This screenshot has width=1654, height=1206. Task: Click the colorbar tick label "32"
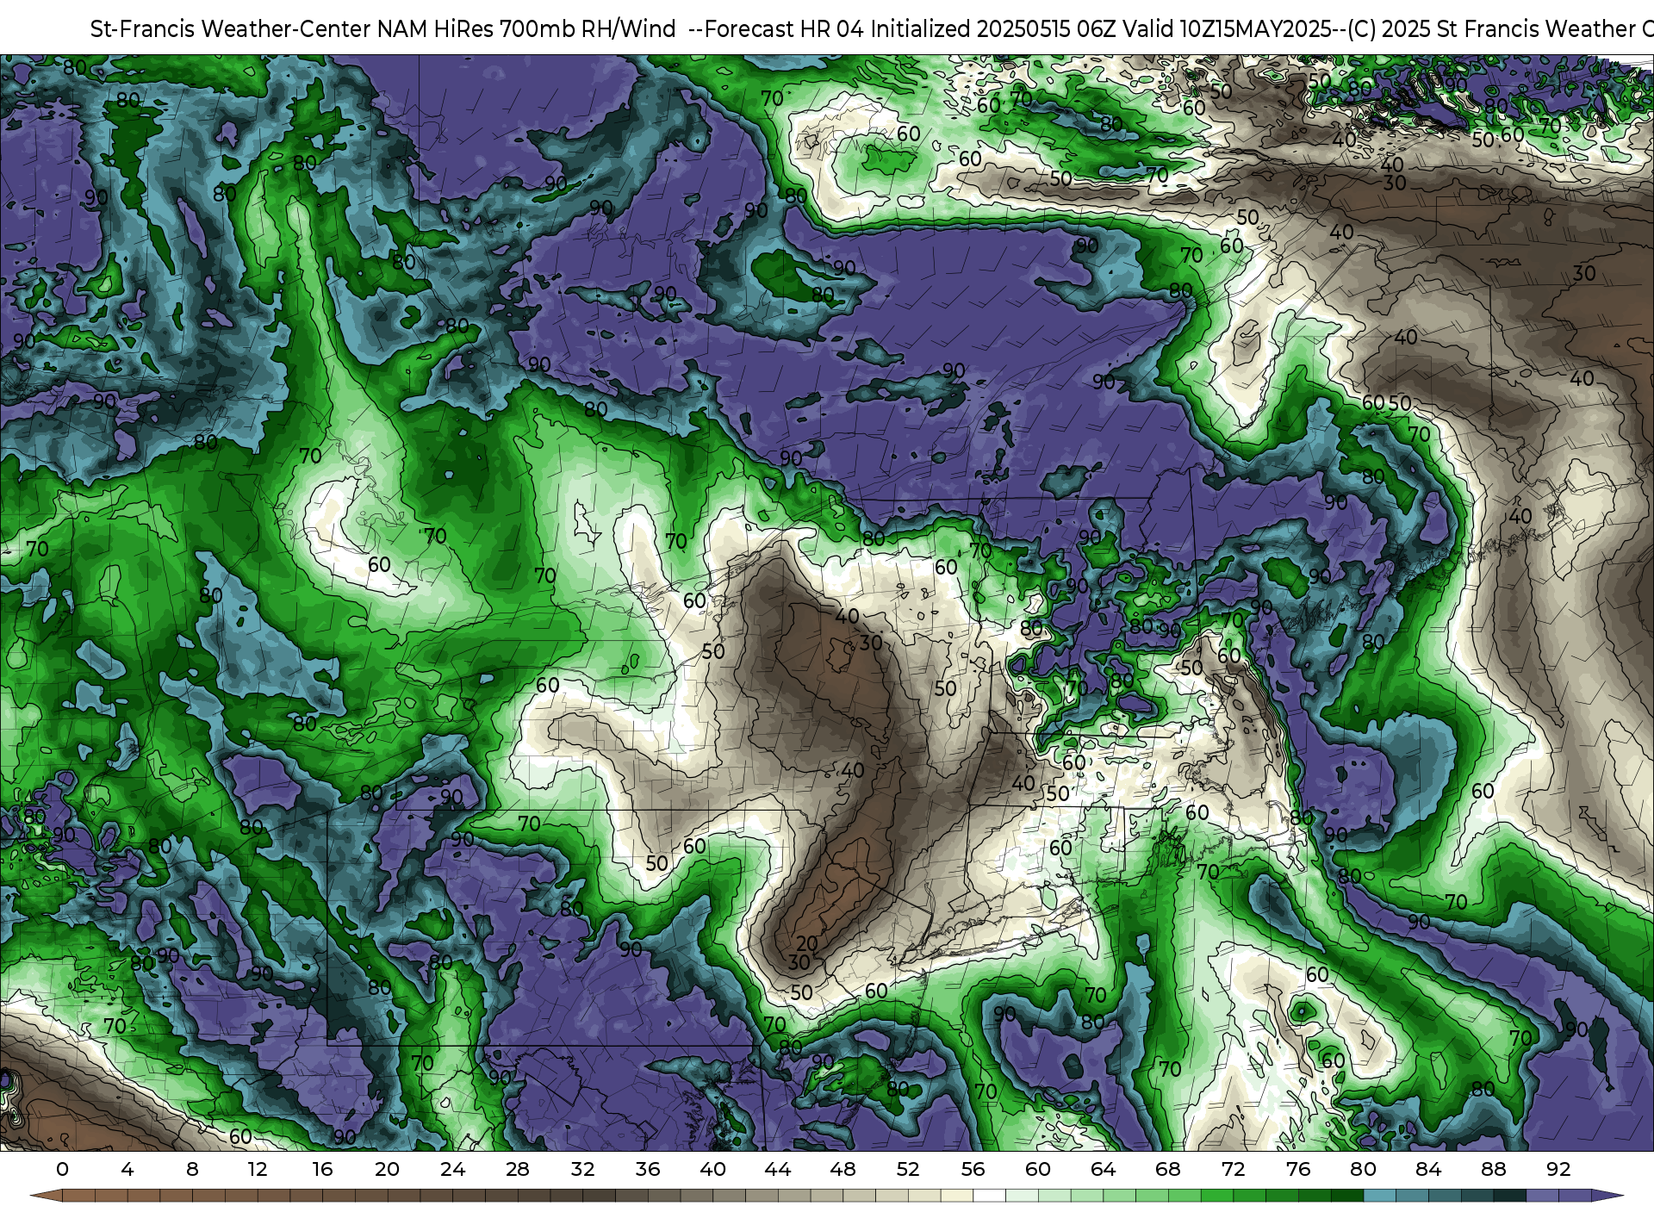(582, 1169)
